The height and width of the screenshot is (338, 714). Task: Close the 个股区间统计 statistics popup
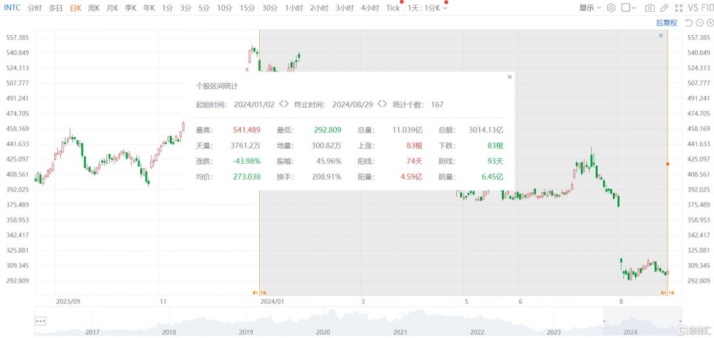510,77
